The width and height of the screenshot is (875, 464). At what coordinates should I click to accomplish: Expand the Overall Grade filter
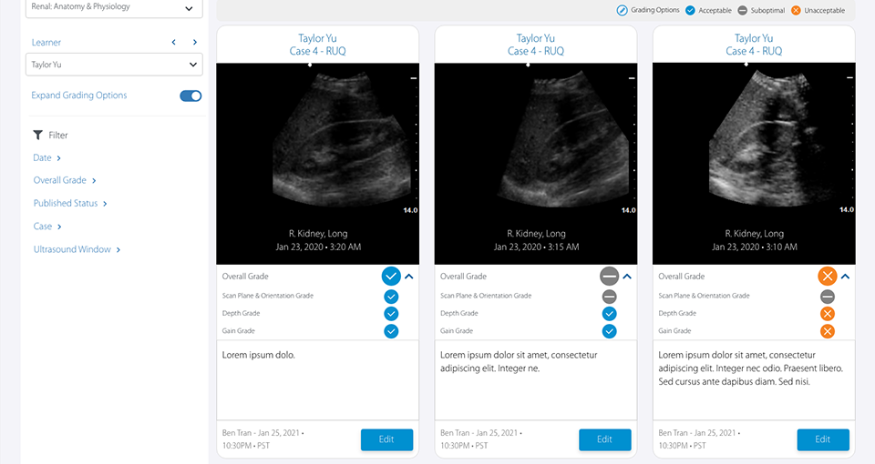pos(65,180)
